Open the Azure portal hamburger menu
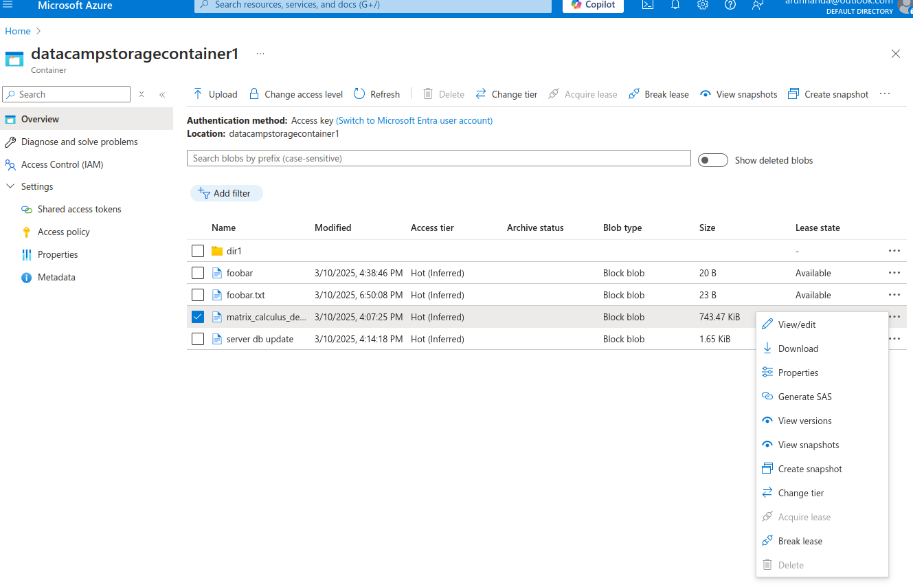Image resolution: width=913 pixels, height=587 pixels. (8, 4)
